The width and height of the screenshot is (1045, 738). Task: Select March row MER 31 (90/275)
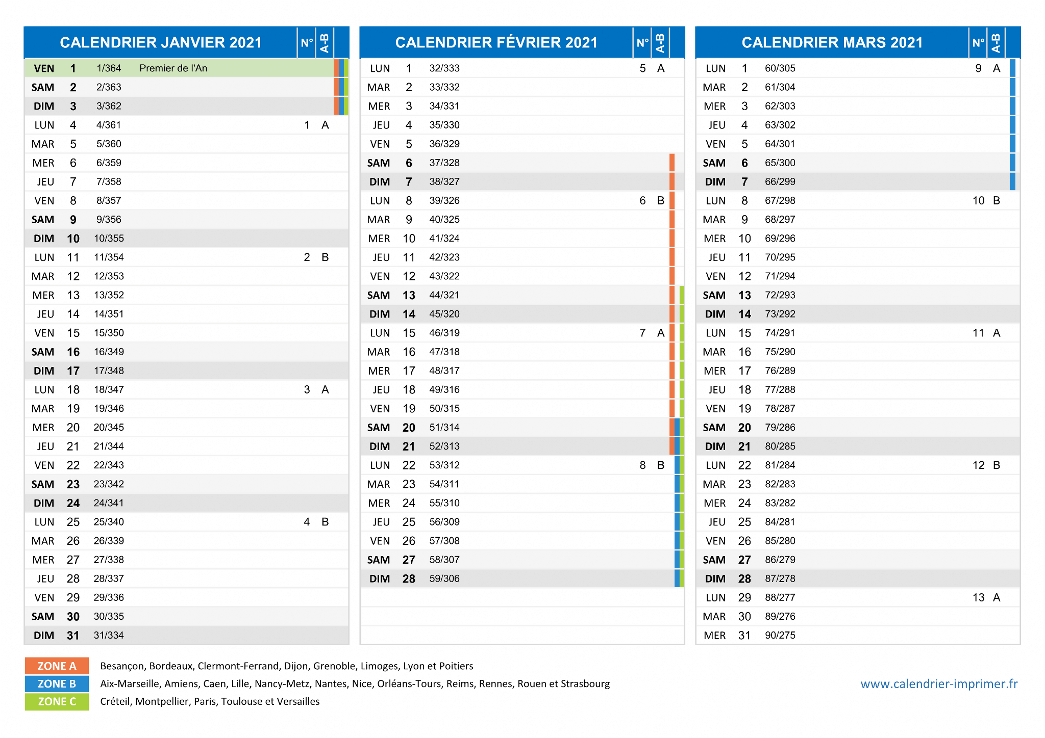pyautogui.click(x=858, y=636)
